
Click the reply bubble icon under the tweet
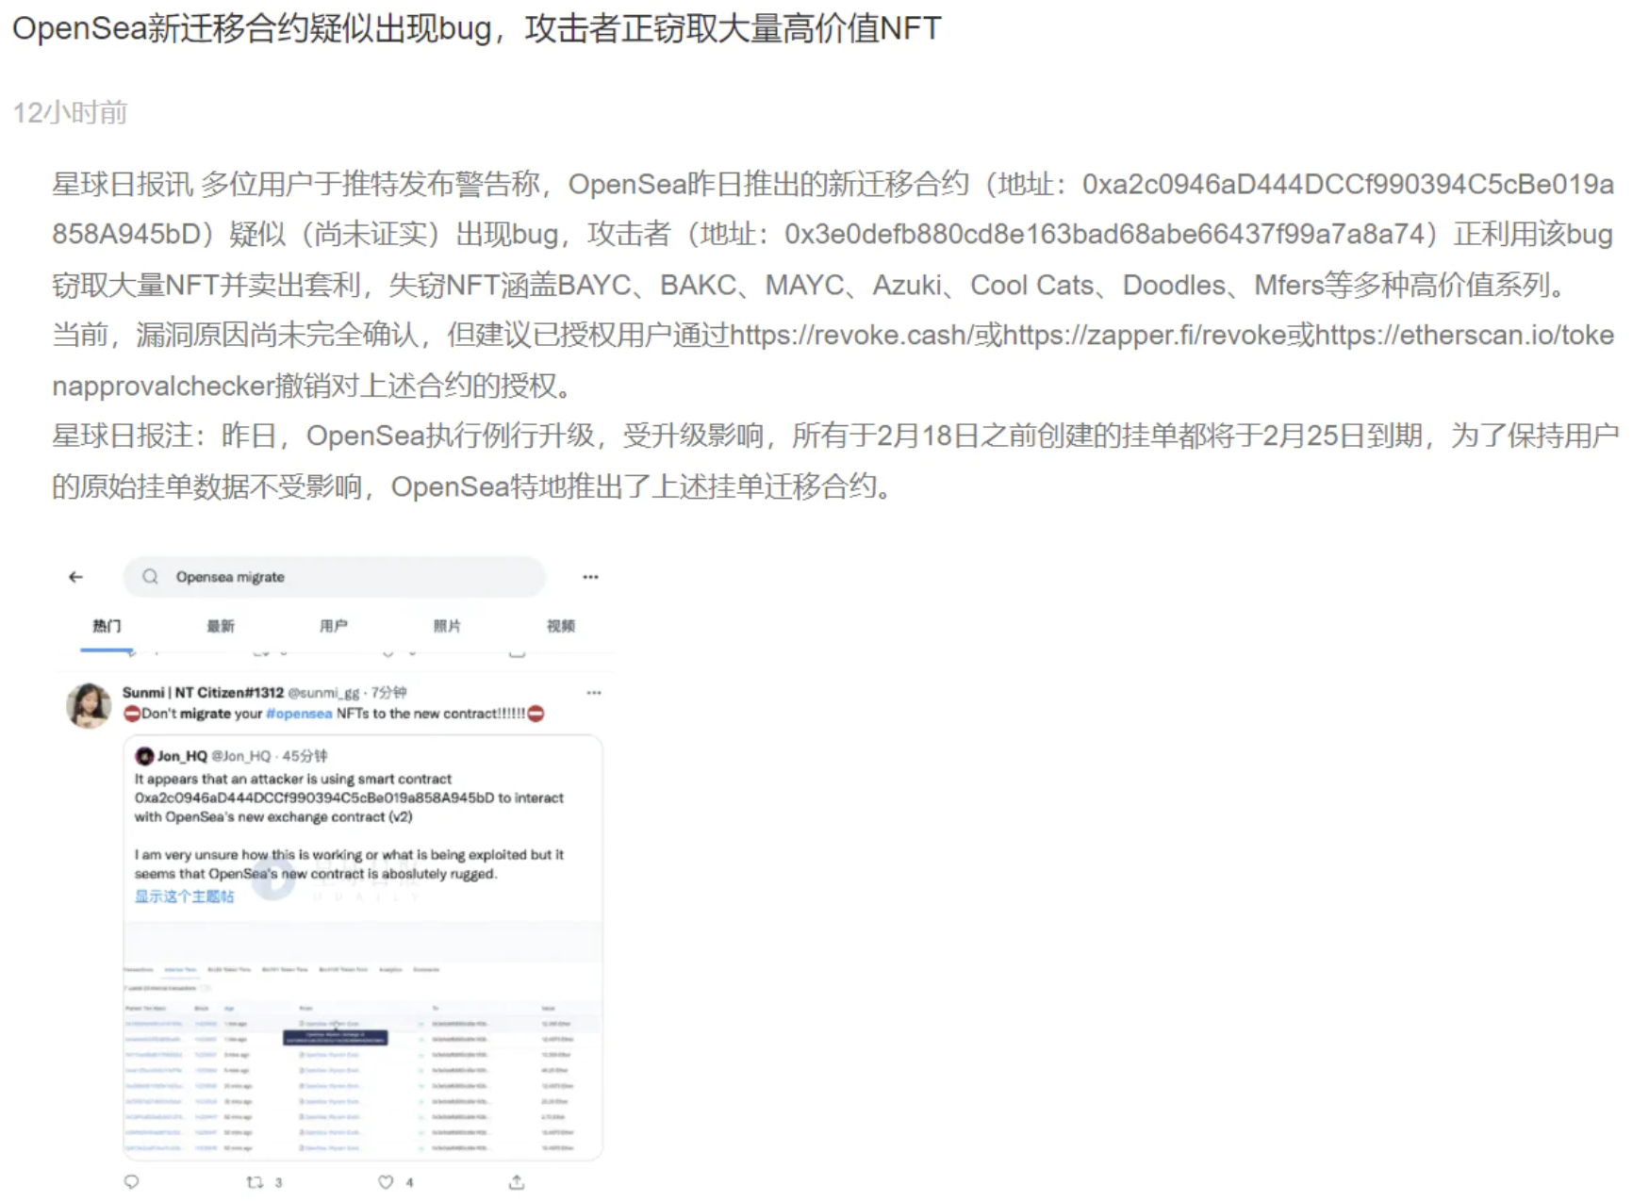(x=132, y=1182)
